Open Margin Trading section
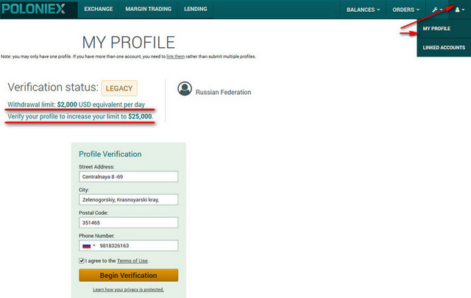This screenshot has width=471, height=298. [149, 9]
